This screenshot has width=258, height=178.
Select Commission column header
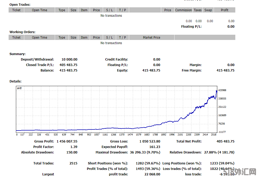pyautogui.click(x=183, y=10)
